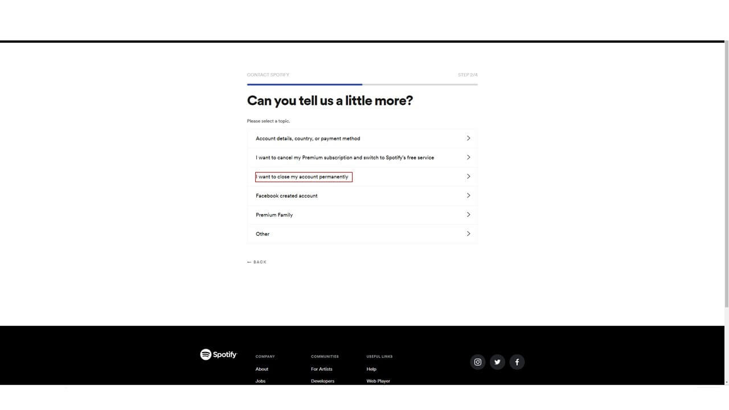Expand chevron for Account details row
729x410 pixels.
[468, 138]
